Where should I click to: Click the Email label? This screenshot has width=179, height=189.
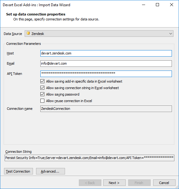tap(10, 63)
